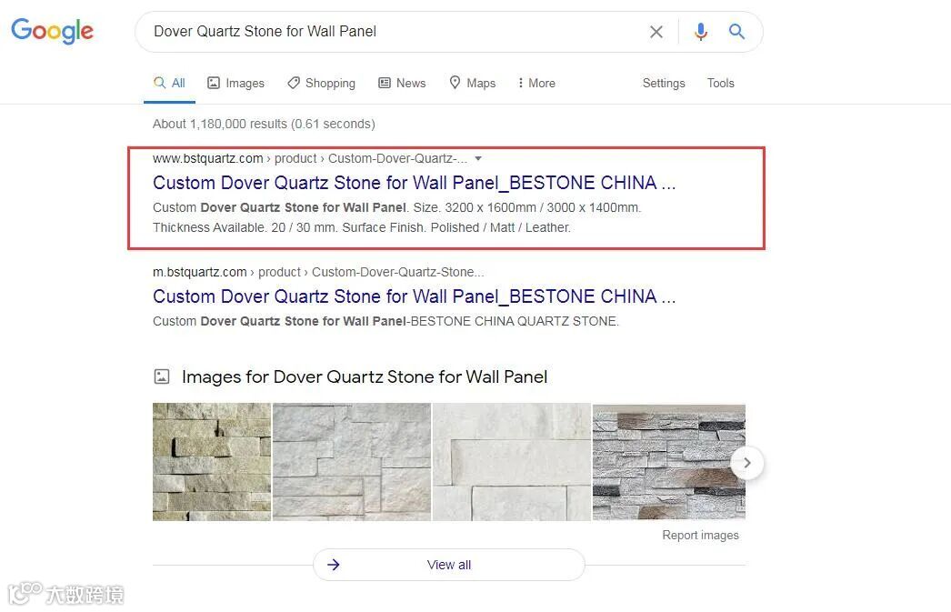Open first Custom Dover Quartz Stone result
The image size is (951, 612).
click(415, 183)
